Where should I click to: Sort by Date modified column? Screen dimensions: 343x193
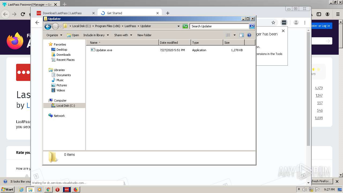point(175,43)
